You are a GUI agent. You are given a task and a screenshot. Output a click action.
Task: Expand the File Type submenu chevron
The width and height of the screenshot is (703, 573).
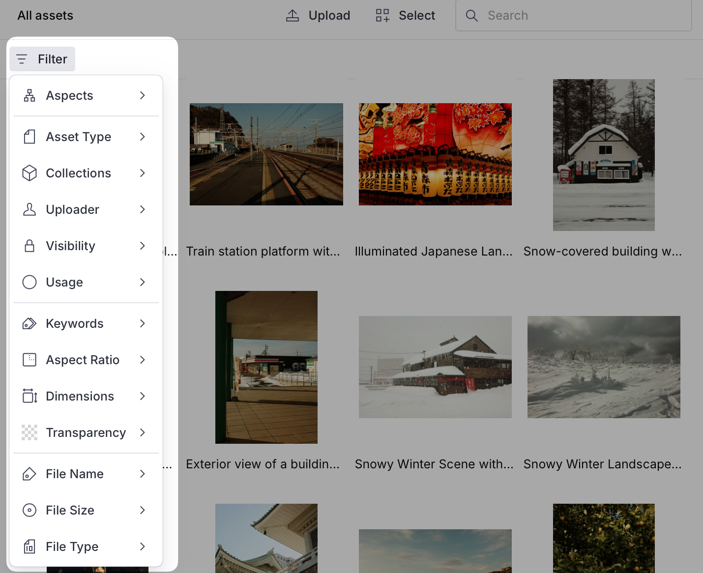143,546
